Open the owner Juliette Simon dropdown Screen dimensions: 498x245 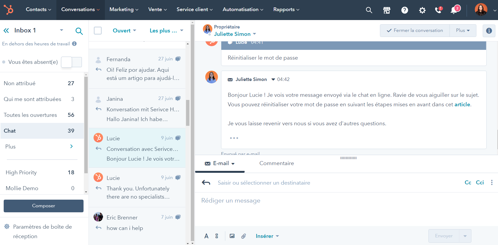pyautogui.click(x=235, y=34)
